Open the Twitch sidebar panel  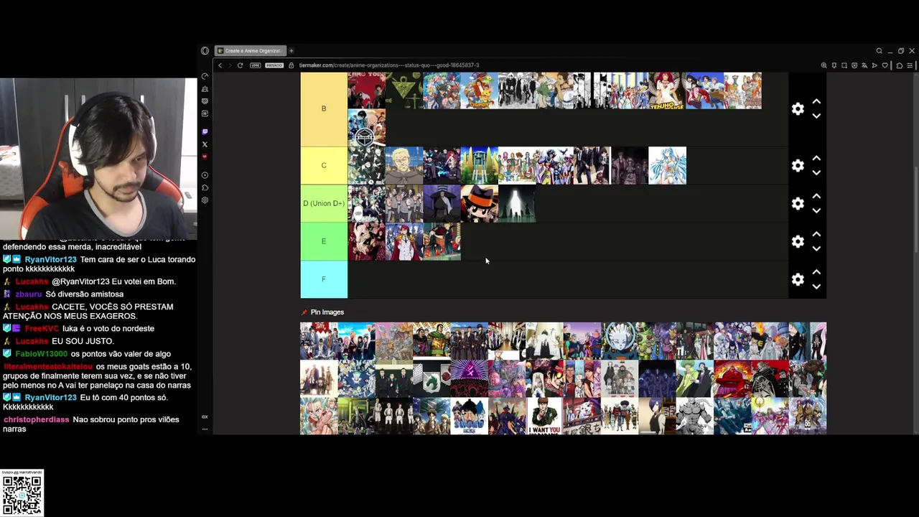[205, 132]
